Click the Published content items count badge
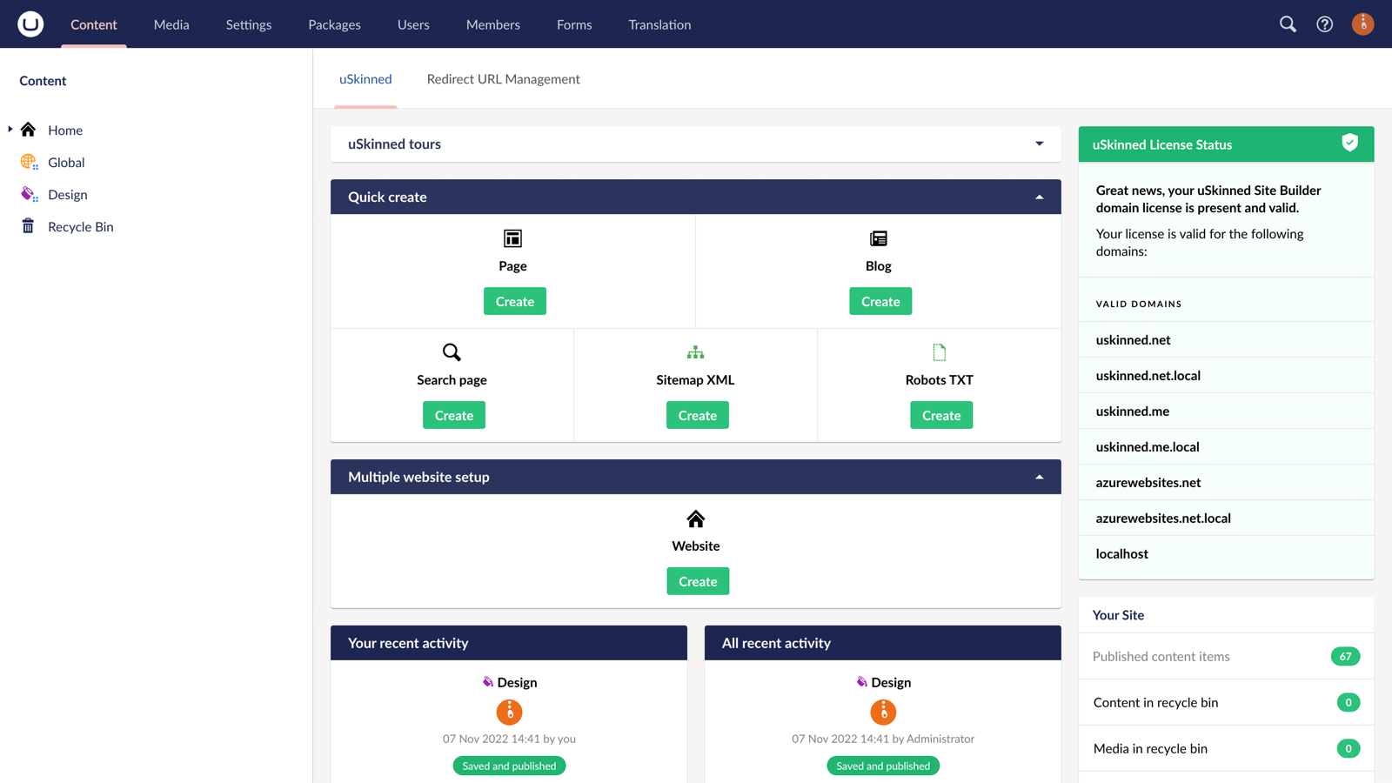The width and height of the screenshot is (1392, 783). tap(1345, 656)
